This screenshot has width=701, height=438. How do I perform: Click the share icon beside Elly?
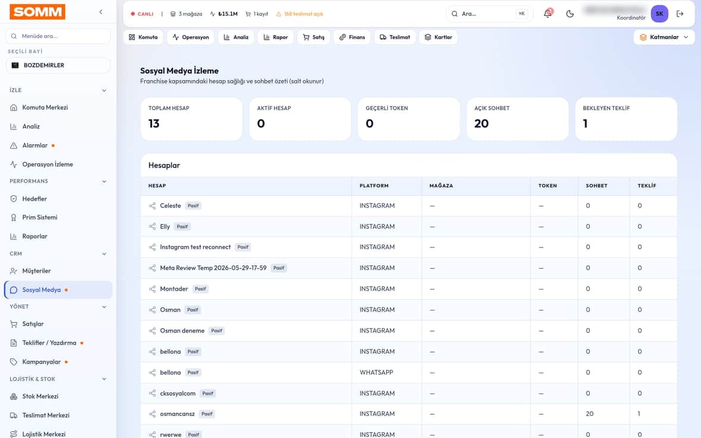click(x=153, y=226)
